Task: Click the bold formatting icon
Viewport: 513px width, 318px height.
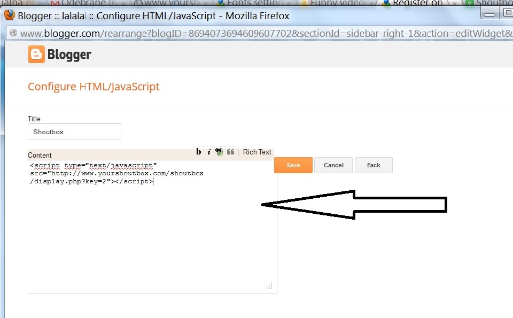Action: tap(198, 152)
